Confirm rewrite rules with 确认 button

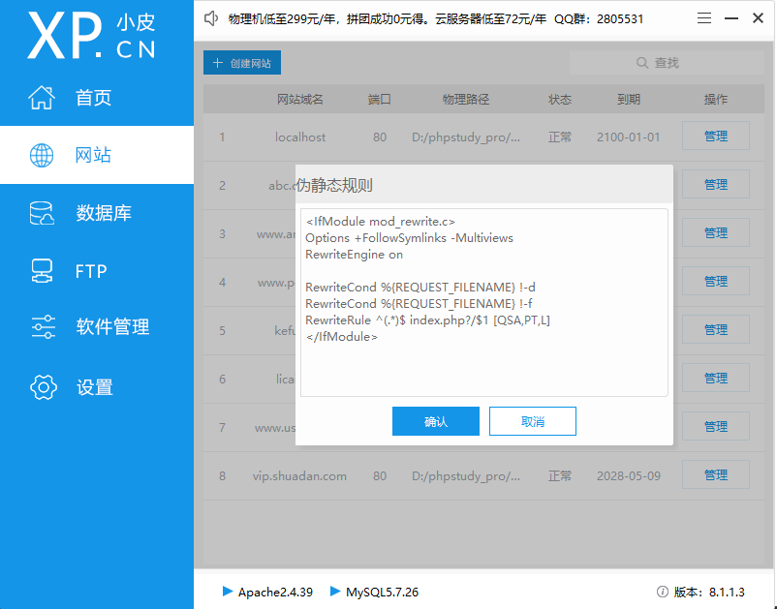(x=436, y=421)
